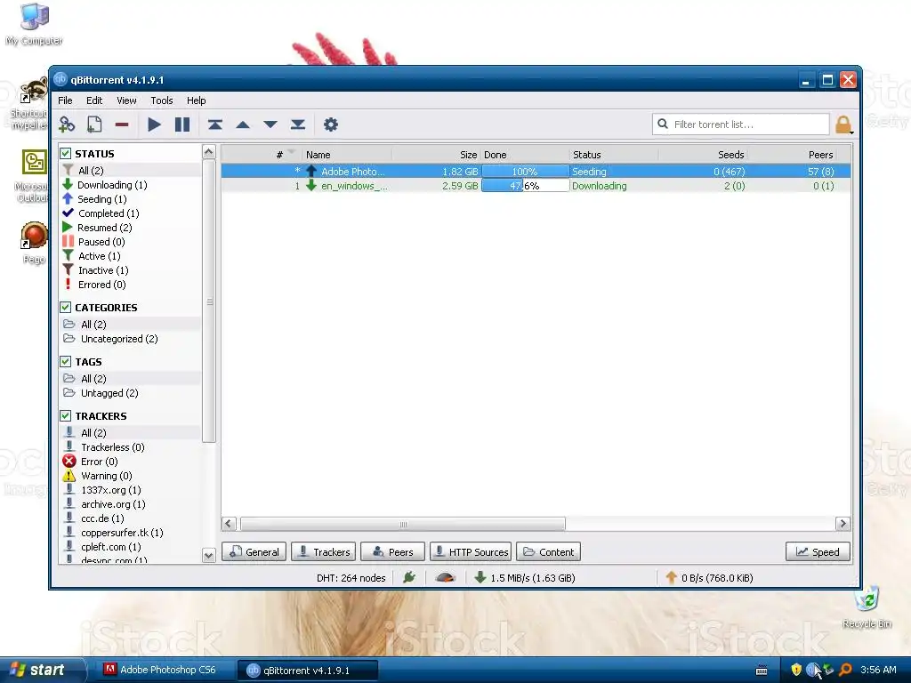Open the File menu
The height and width of the screenshot is (683, 911).
coord(65,100)
